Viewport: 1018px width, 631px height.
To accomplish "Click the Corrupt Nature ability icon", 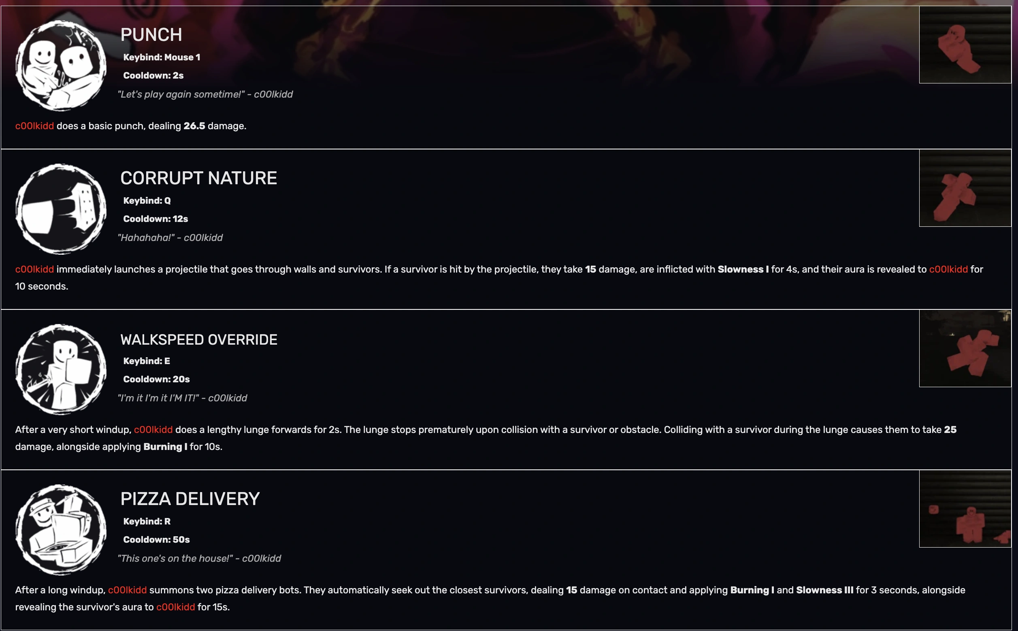I will pos(61,209).
